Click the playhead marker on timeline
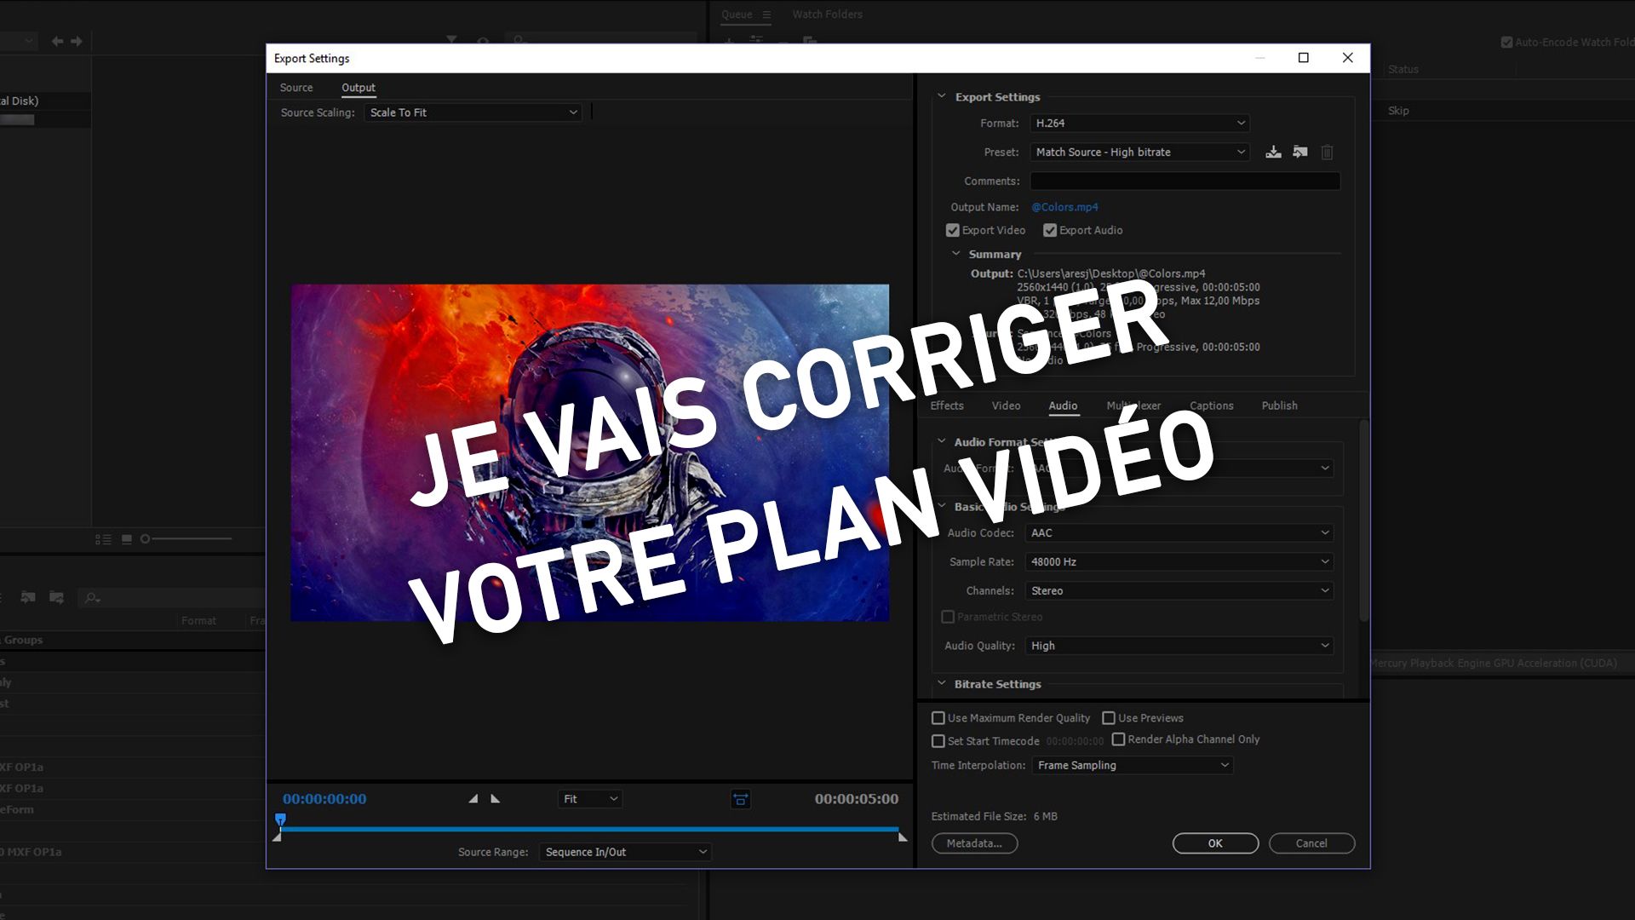 click(x=280, y=819)
